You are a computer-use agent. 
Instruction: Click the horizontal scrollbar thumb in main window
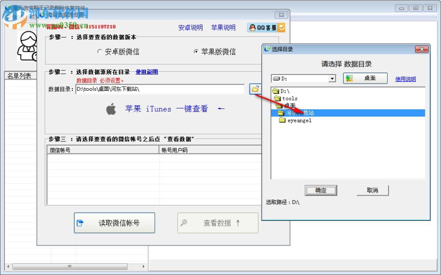coord(70,266)
